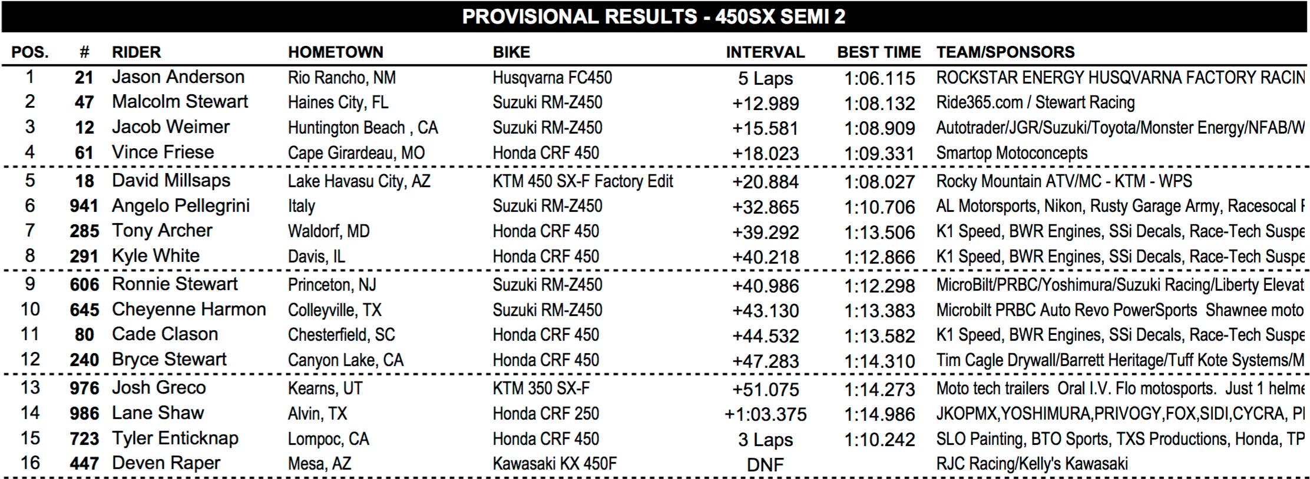This screenshot has height=479, width=1310.
Task: Select Josh Greco's KTM 350 SX-F bike
Action: (541, 388)
